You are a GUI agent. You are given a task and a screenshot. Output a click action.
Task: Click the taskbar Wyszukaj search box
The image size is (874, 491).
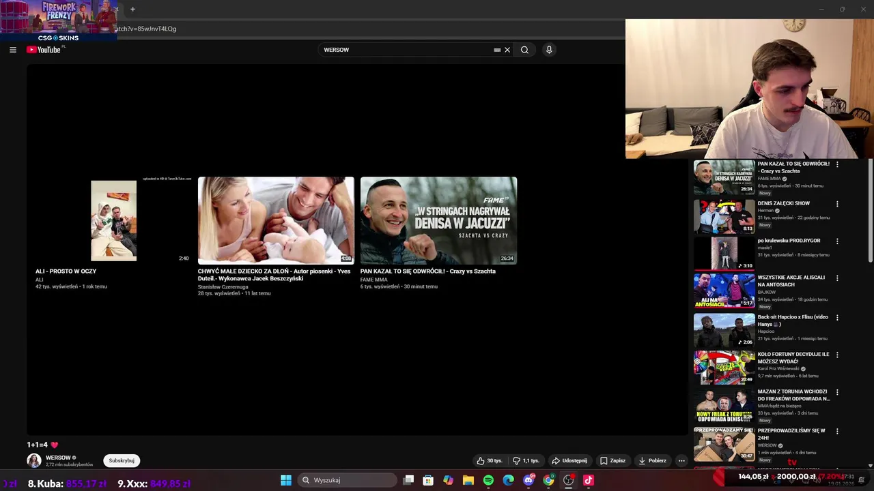(x=348, y=480)
